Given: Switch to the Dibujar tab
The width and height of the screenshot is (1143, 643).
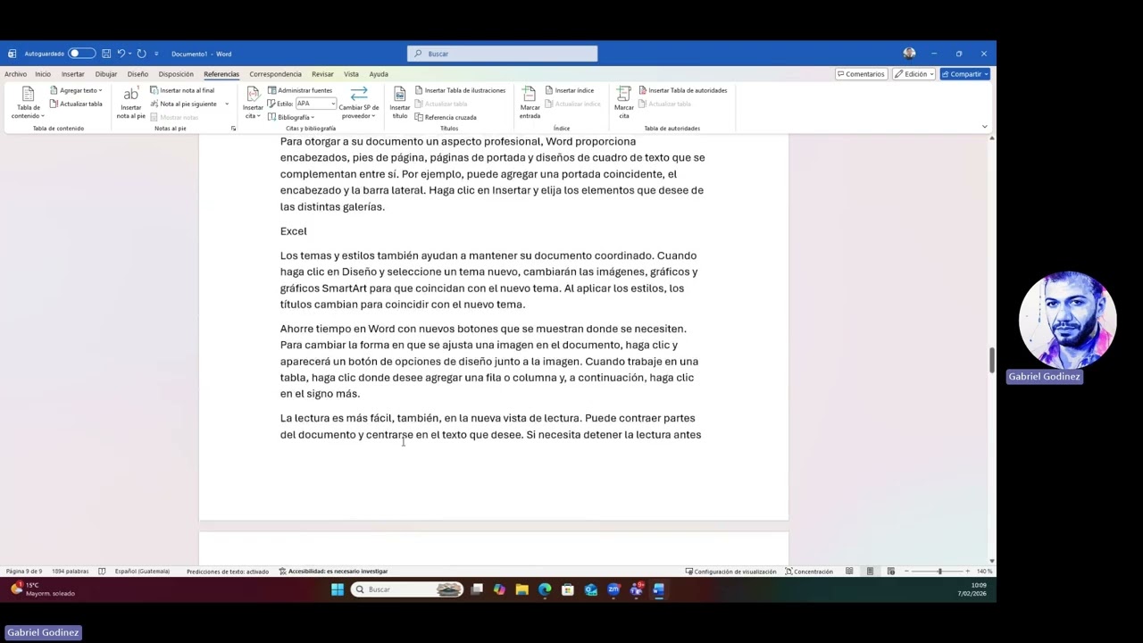Looking at the screenshot, I should pyautogui.click(x=106, y=74).
